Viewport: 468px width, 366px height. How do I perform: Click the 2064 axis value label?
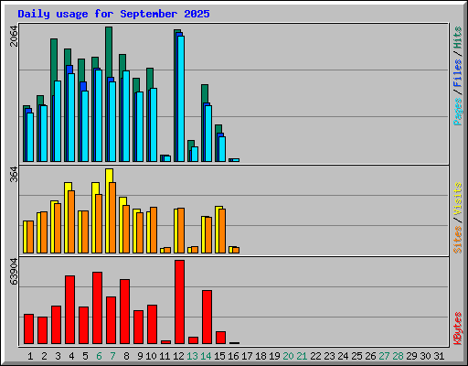(x=14, y=36)
